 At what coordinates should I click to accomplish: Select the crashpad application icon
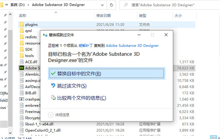[x=22, y=99]
